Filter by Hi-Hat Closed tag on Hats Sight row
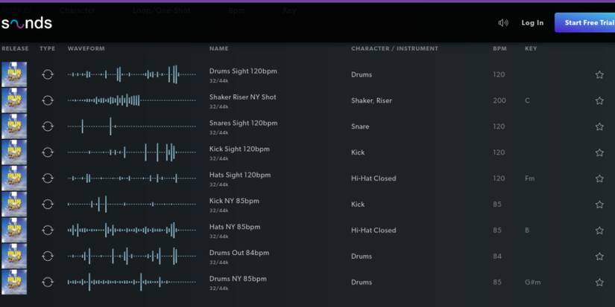The width and height of the screenshot is (615, 307). pyautogui.click(x=373, y=178)
